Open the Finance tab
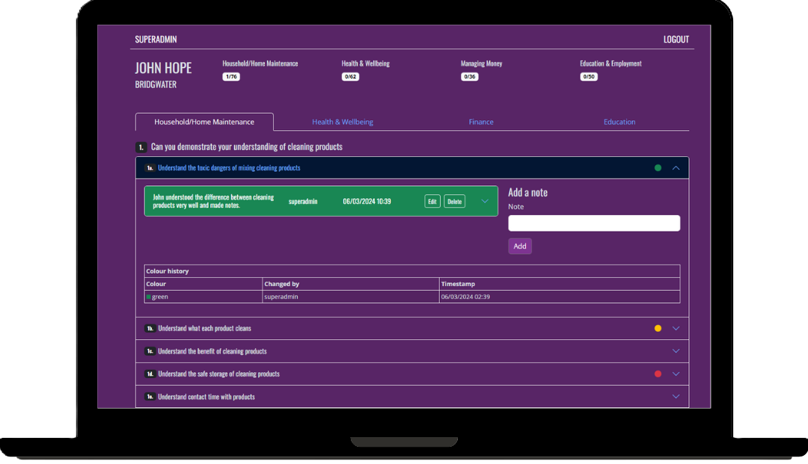 click(x=481, y=122)
